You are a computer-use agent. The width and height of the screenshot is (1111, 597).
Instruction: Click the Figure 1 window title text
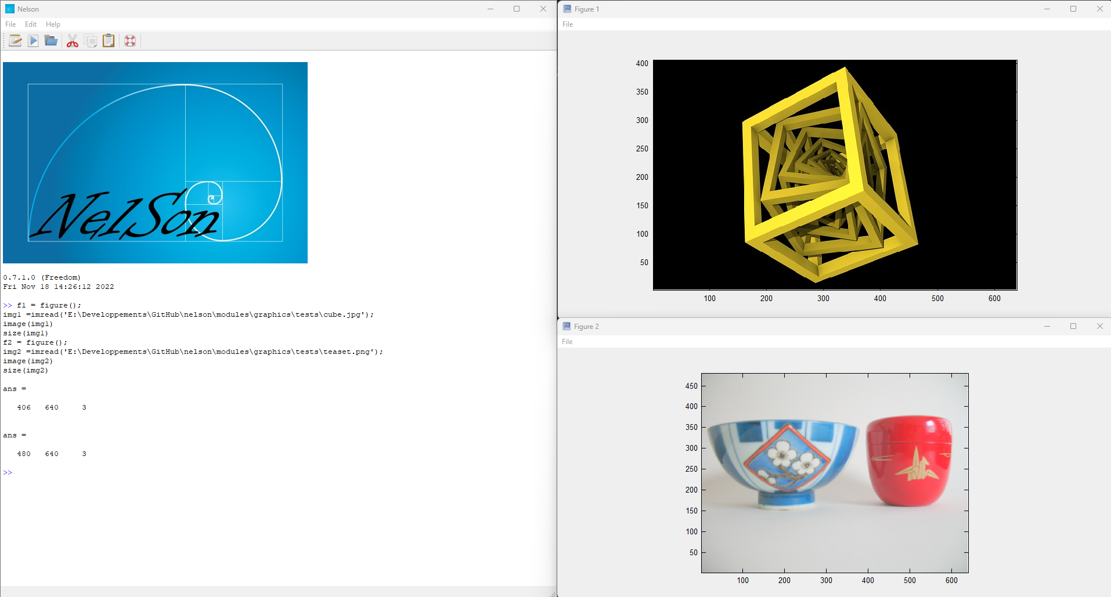click(x=587, y=9)
